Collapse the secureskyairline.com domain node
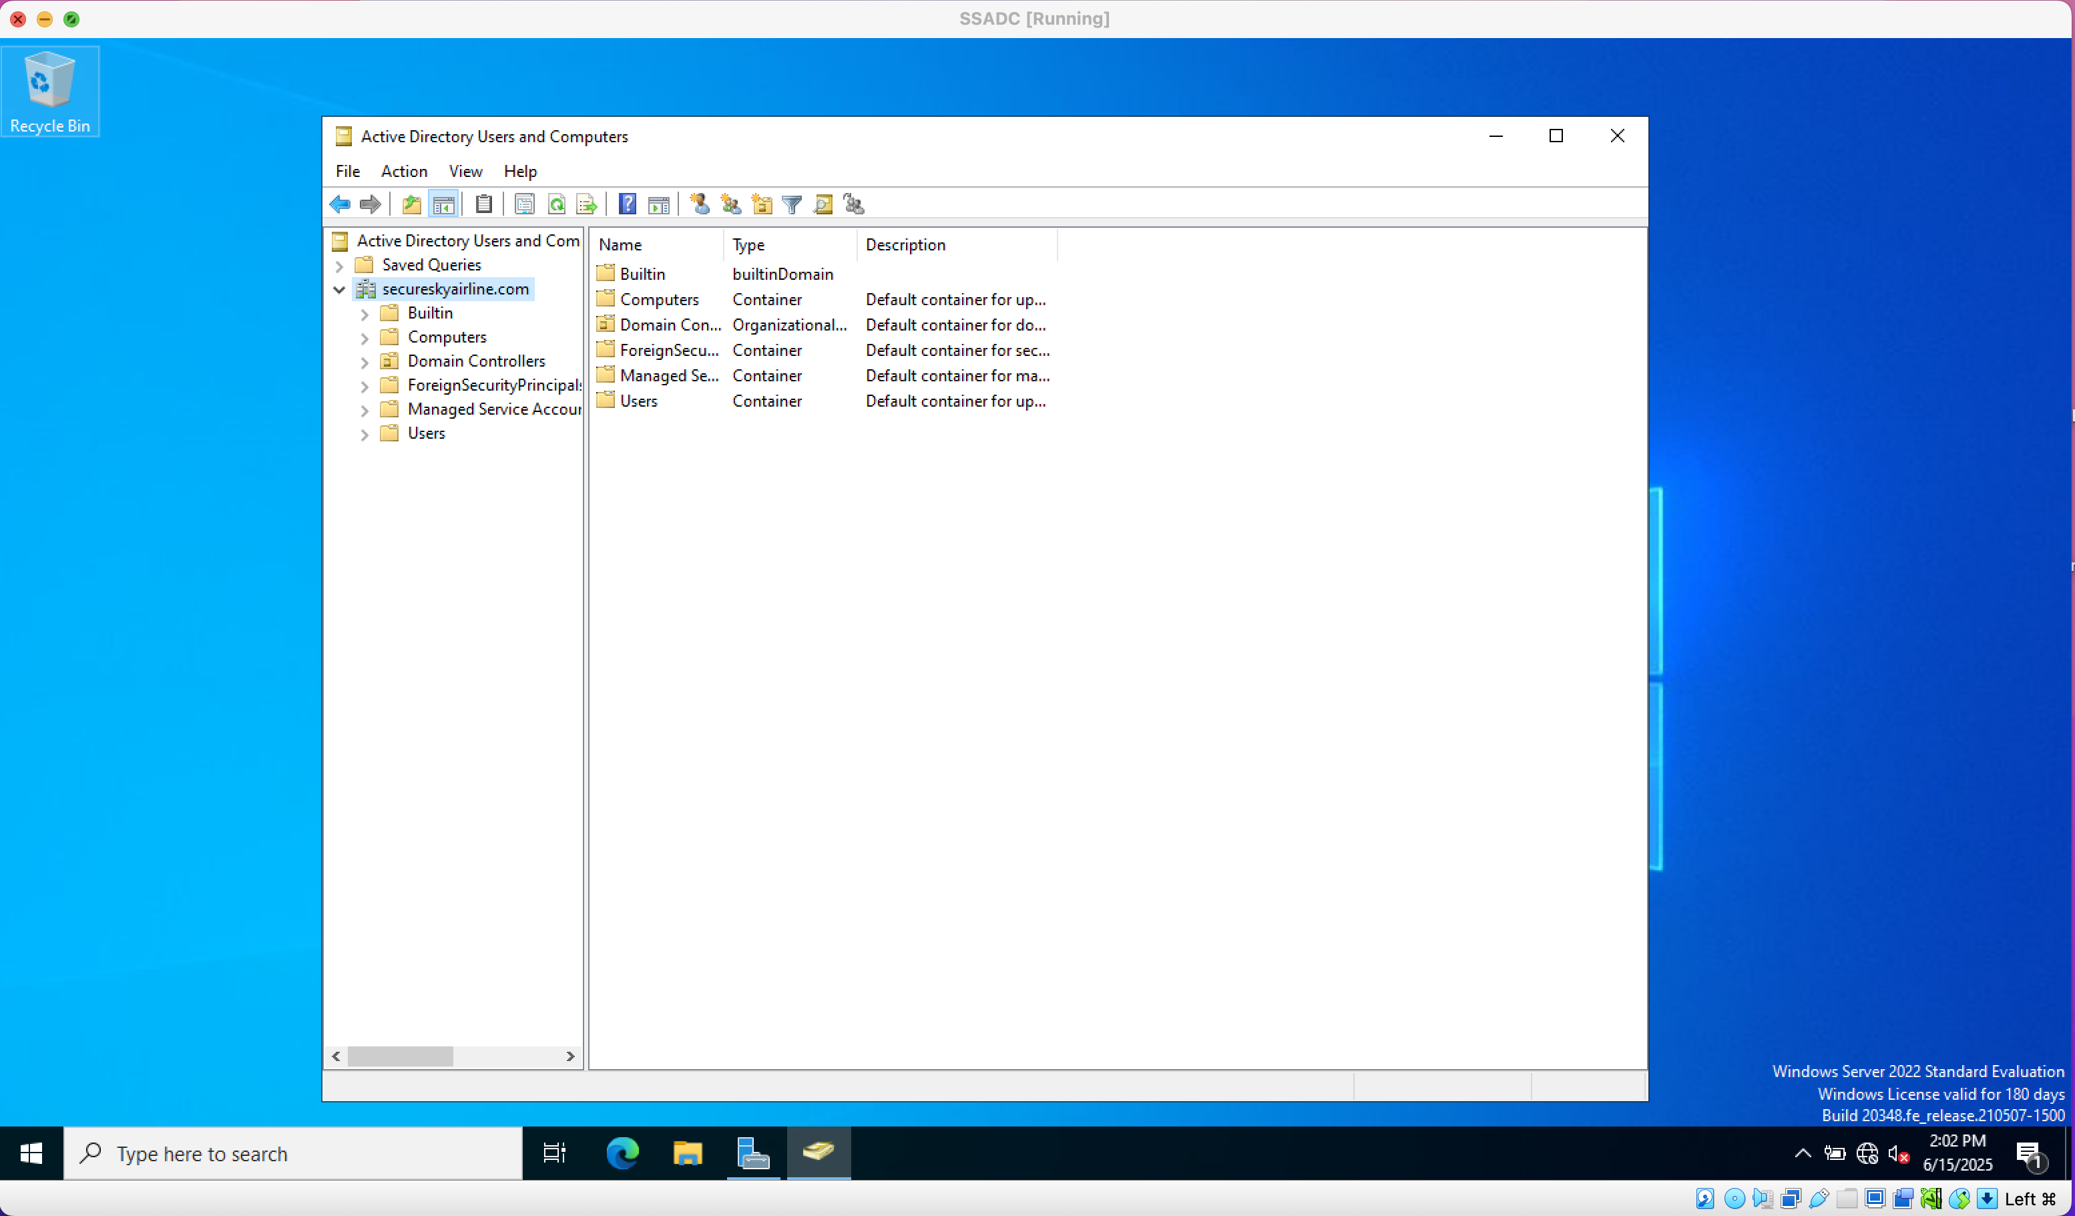Screen dimensions: 2075x1216 (x=339, y=289)
